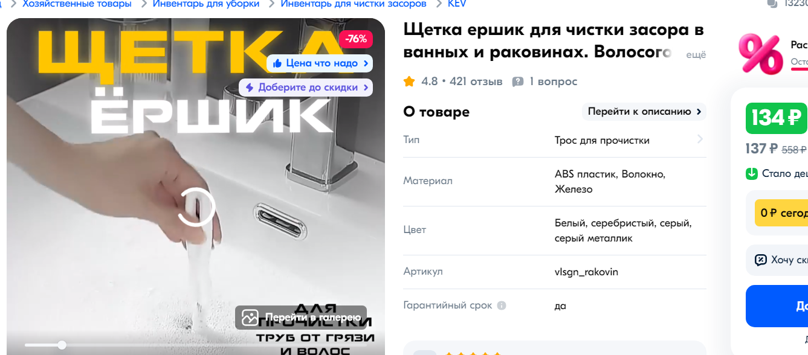Click the pink percent sale icon
Screen dimensions: 808x355
click(761, 54)
